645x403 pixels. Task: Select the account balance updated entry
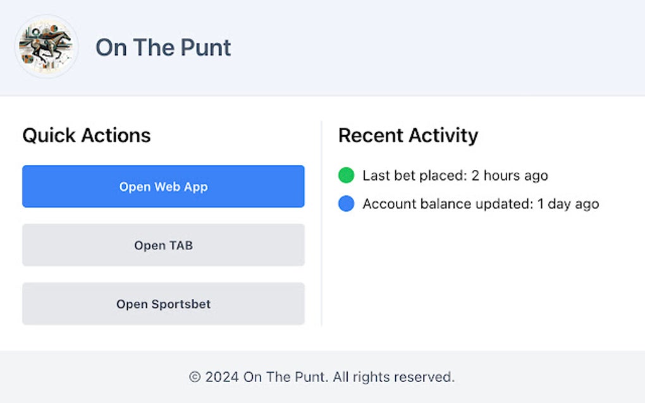(x=480, y=203)
